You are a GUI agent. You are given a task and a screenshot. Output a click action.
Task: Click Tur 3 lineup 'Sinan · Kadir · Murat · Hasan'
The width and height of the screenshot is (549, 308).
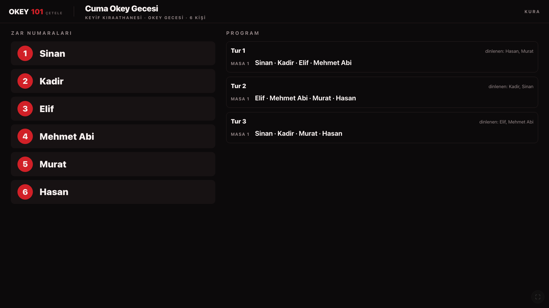(299, 133)
